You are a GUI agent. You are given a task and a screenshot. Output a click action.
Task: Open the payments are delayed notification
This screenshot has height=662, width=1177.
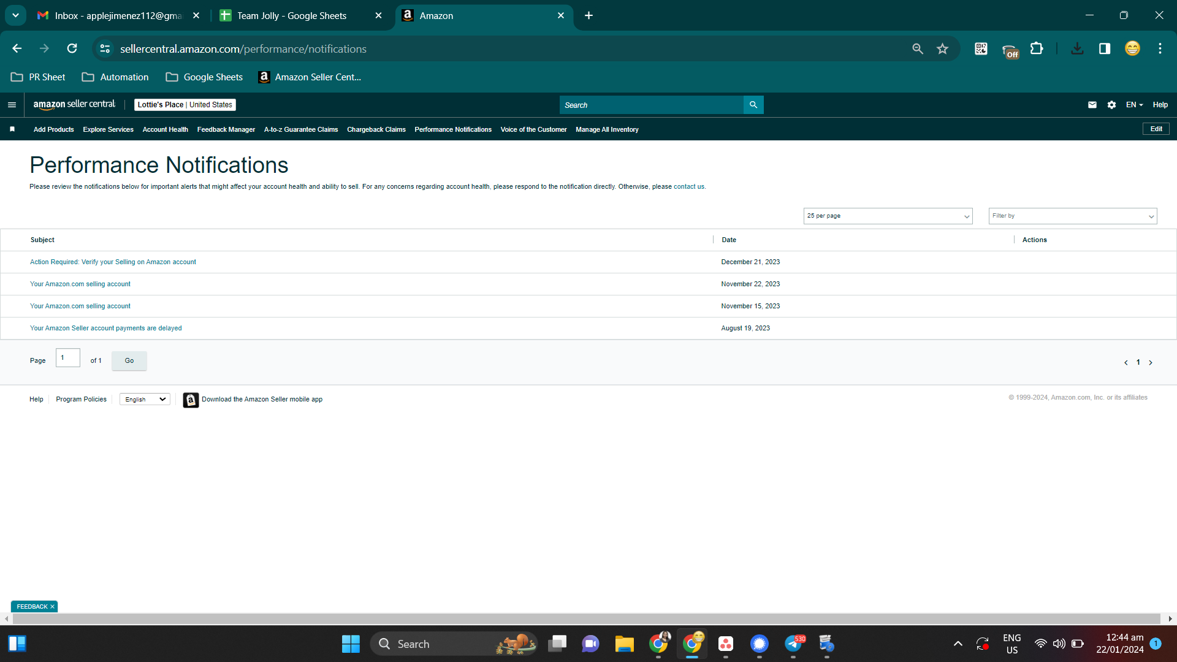coord(105,329)
